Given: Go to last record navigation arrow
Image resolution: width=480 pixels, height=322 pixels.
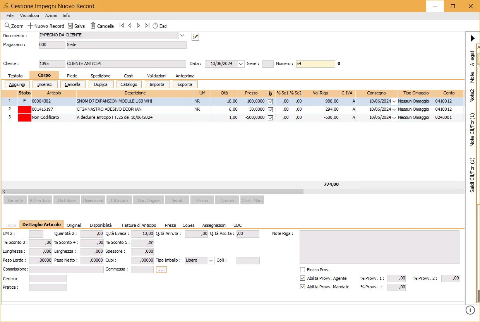Looking at the screenshot, I should 147,26.
